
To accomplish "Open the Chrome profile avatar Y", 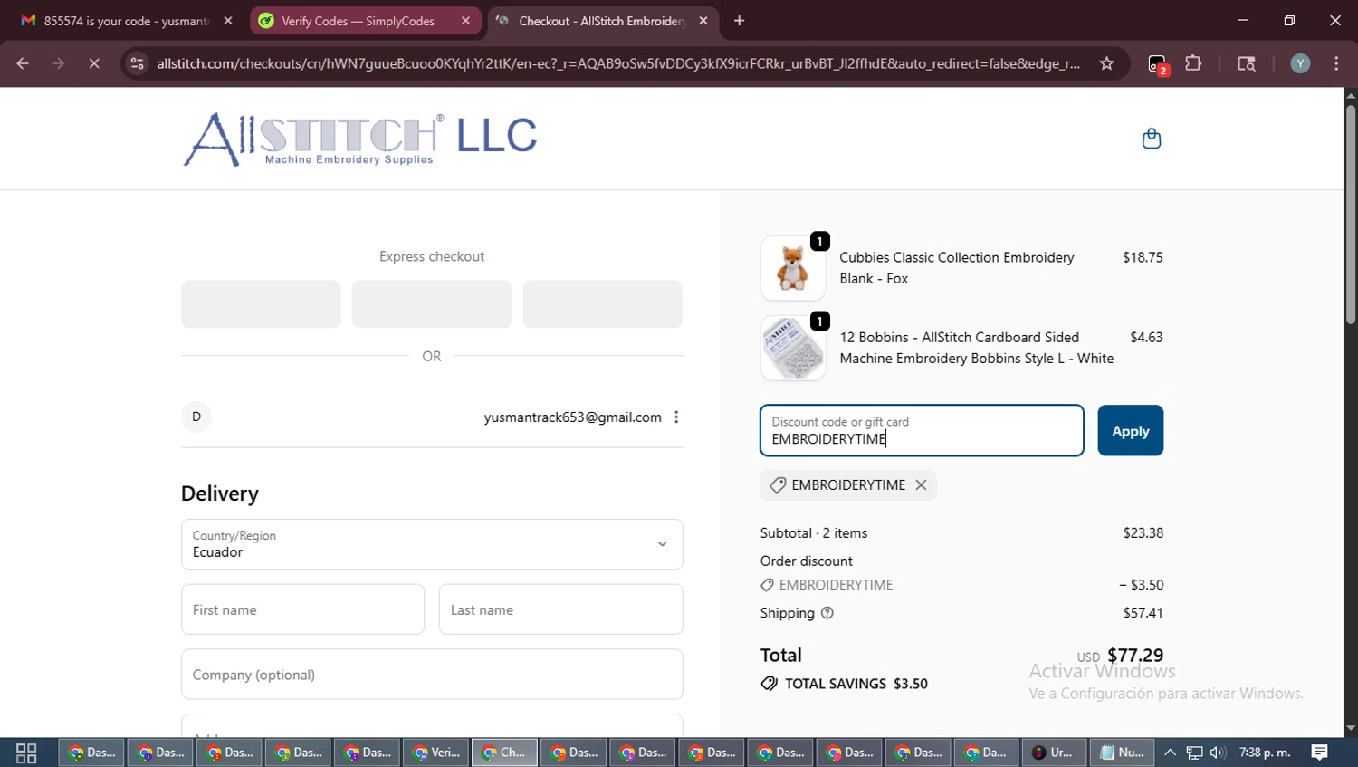I will (x=1300, y=63).
